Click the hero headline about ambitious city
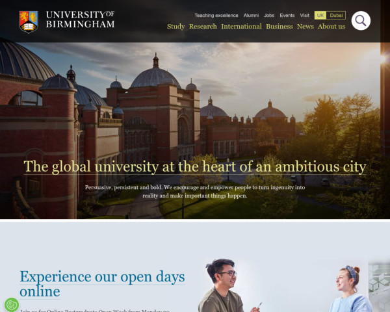 click(195, 166)
